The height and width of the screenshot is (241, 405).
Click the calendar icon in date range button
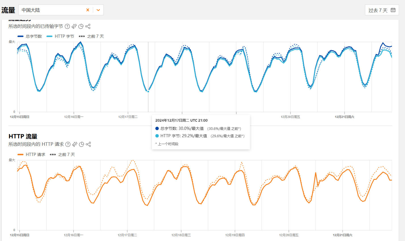393,10
